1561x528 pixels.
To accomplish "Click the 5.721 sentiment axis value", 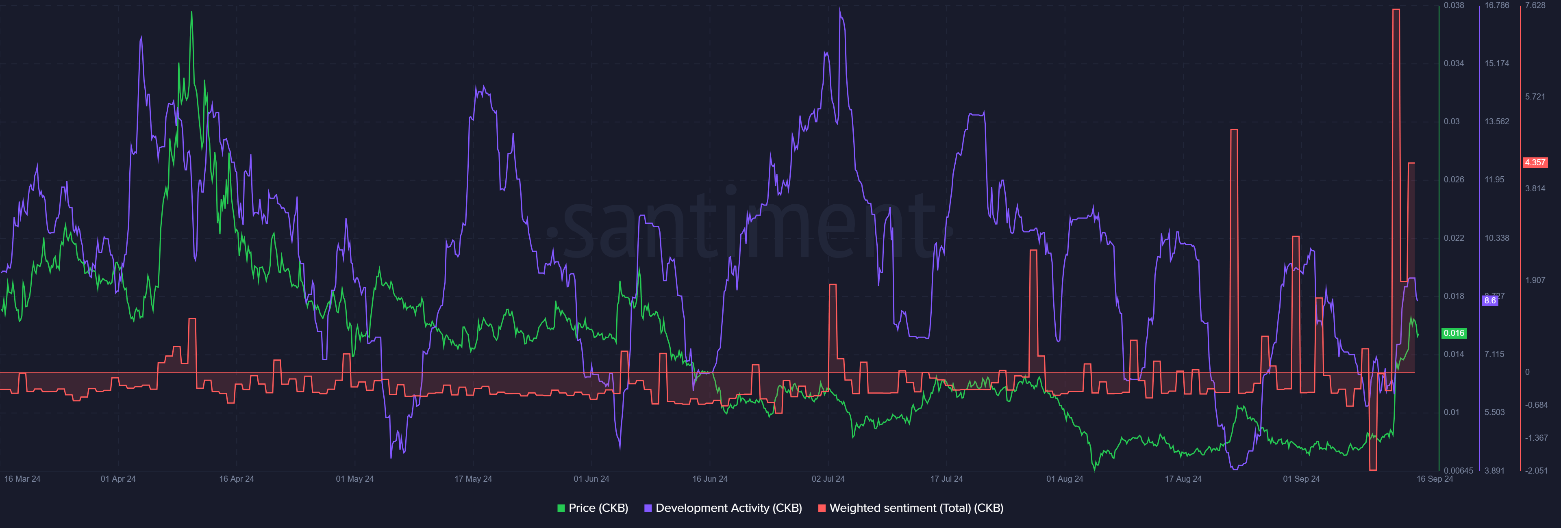I will (1535, 97).
